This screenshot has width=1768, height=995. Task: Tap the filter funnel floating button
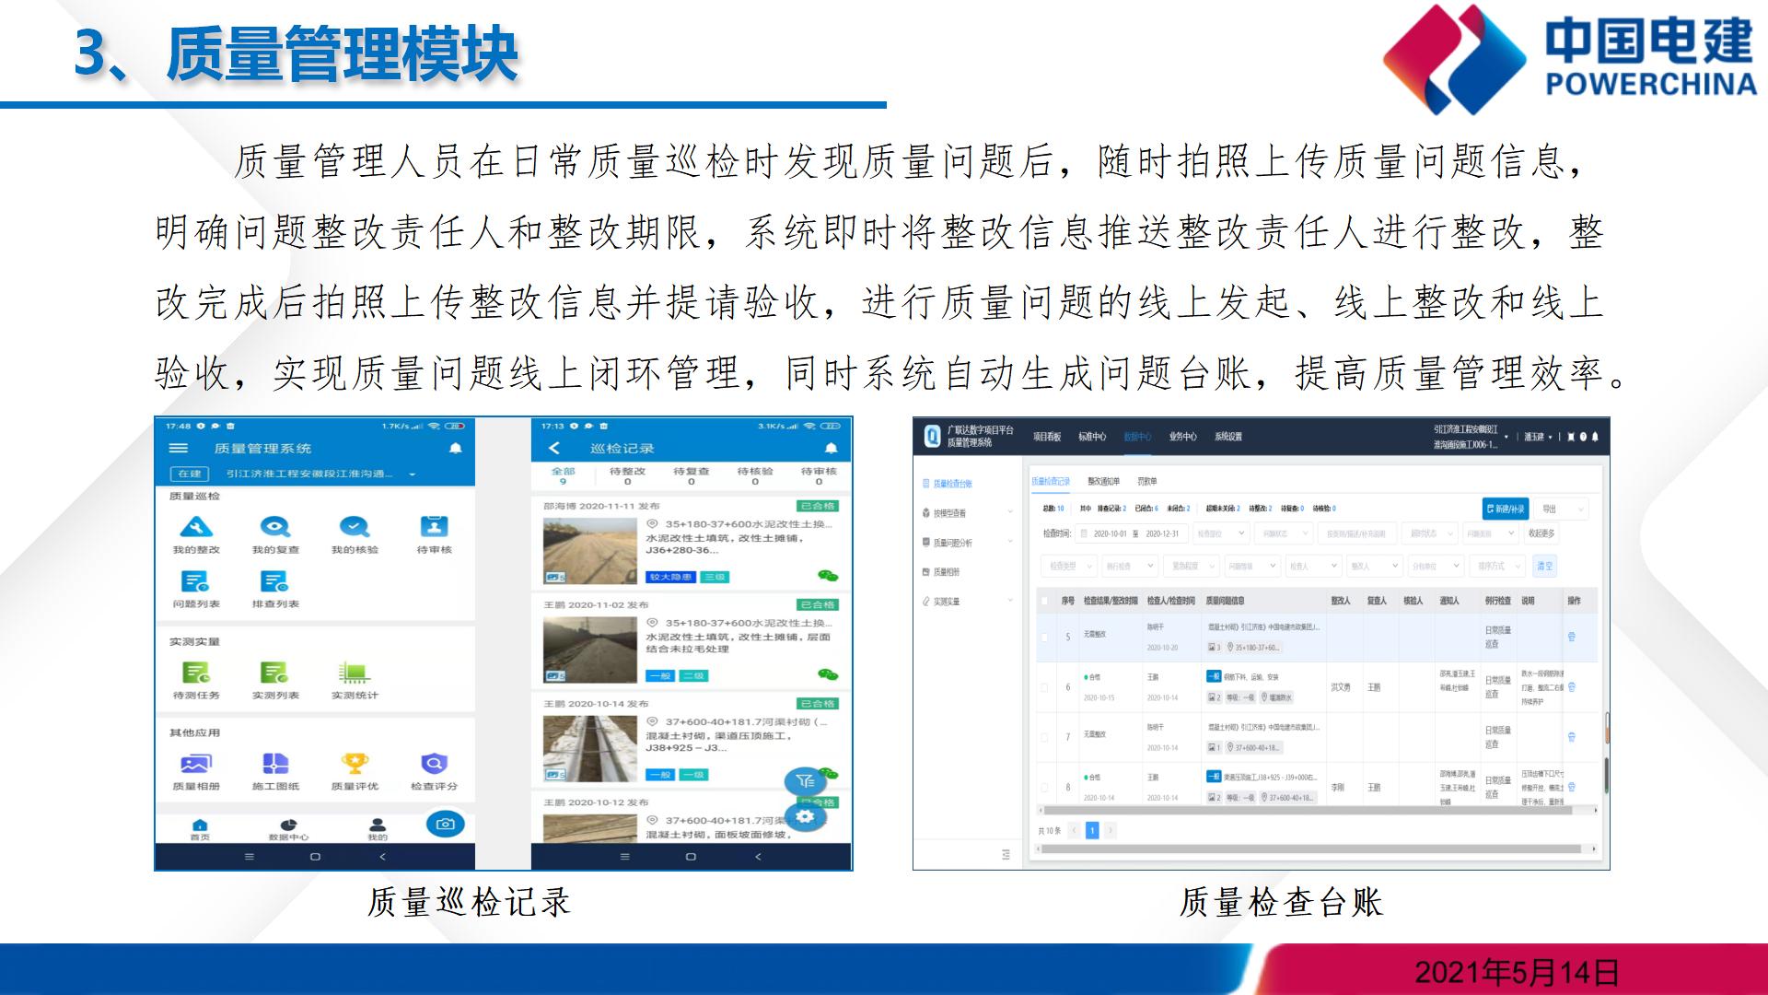coord(805,781)
